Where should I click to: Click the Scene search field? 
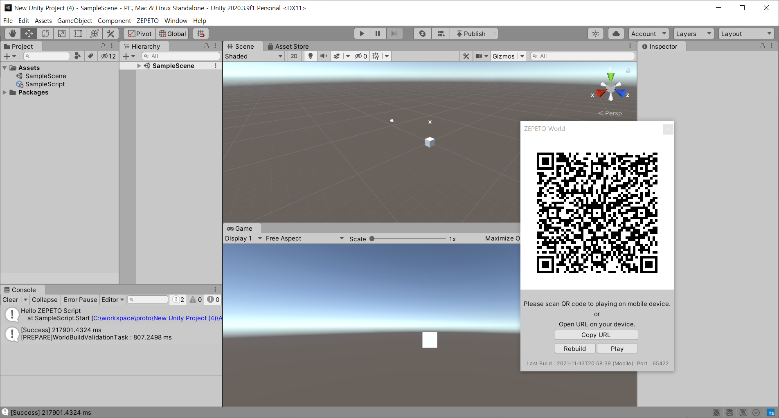pyautogui.click(x=583, y=56)
